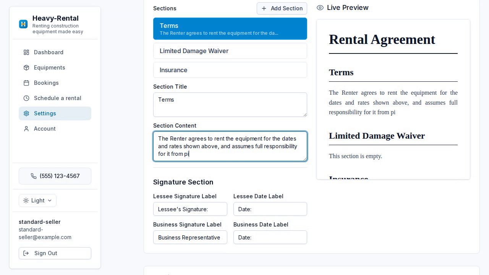Viewport: 489px width, 275px height.
Task: Edit the Business Date Label field
Action: (270, 237)
